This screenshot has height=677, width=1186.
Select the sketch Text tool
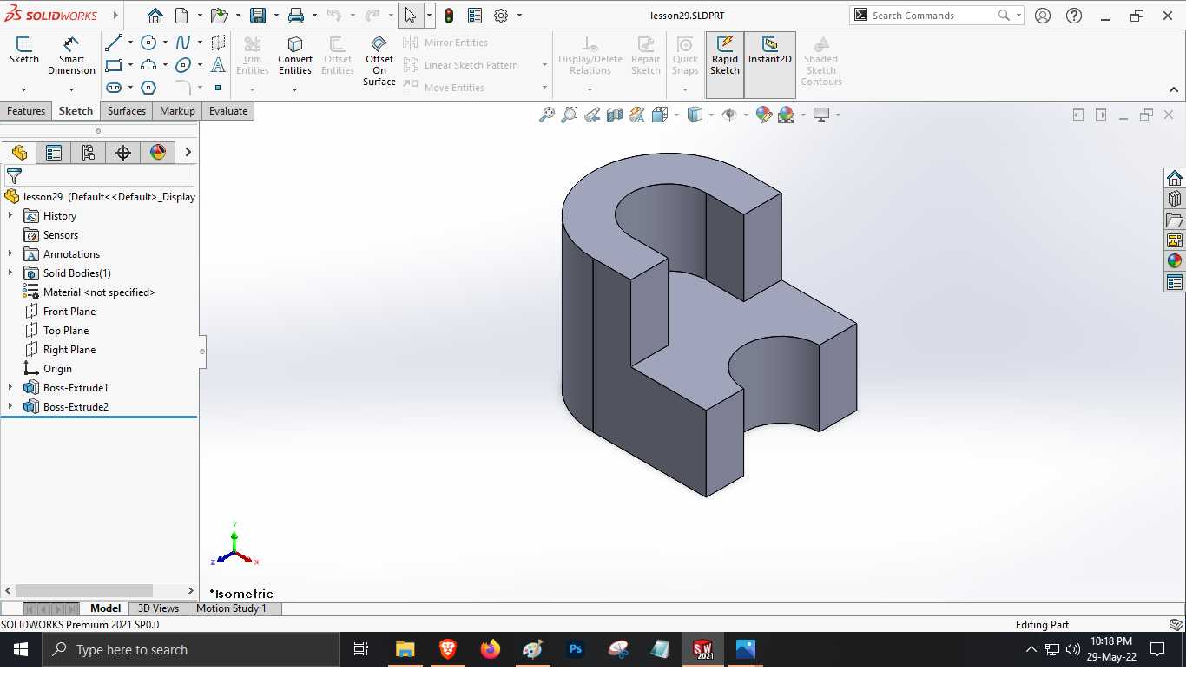point(218,65)
